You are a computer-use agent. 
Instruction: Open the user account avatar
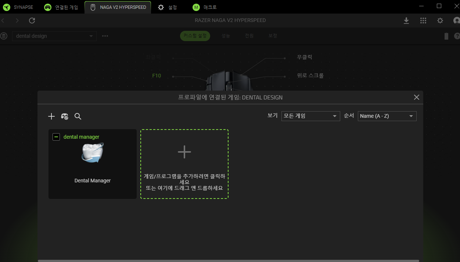click(x=457, y=21)
